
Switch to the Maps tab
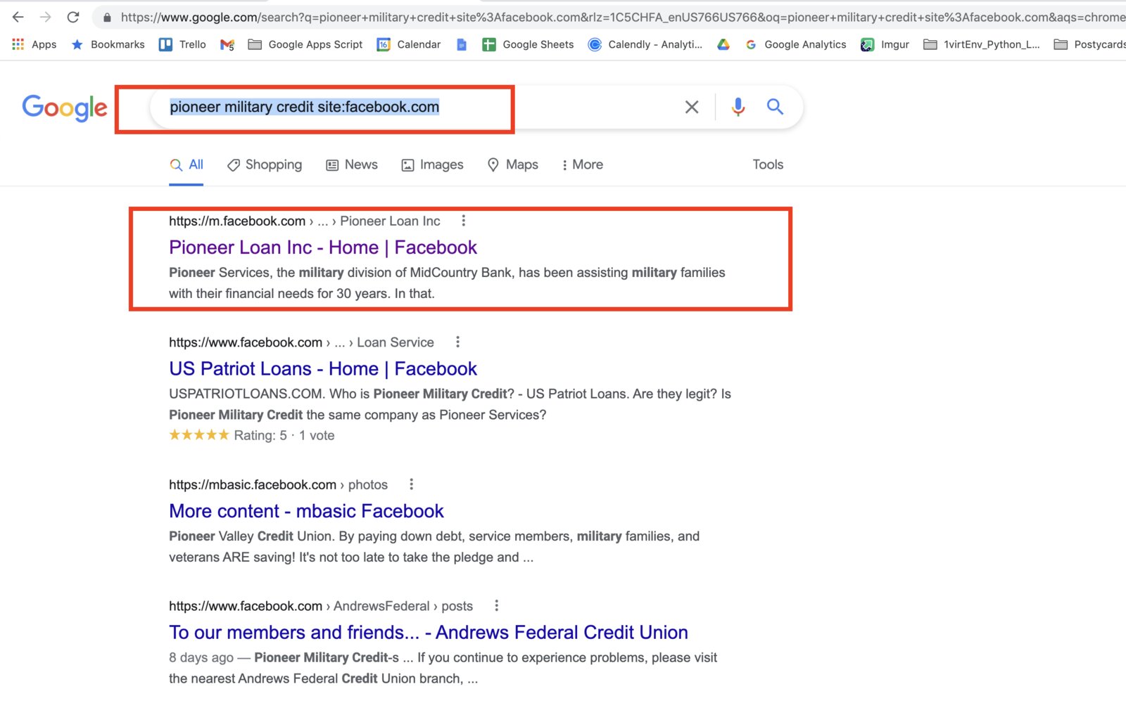click(x=513, y=164)
